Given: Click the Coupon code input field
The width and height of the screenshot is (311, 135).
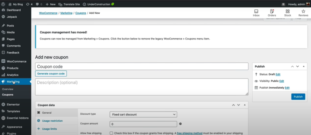Looking at the screenshot, I should (x=142, y=66).
